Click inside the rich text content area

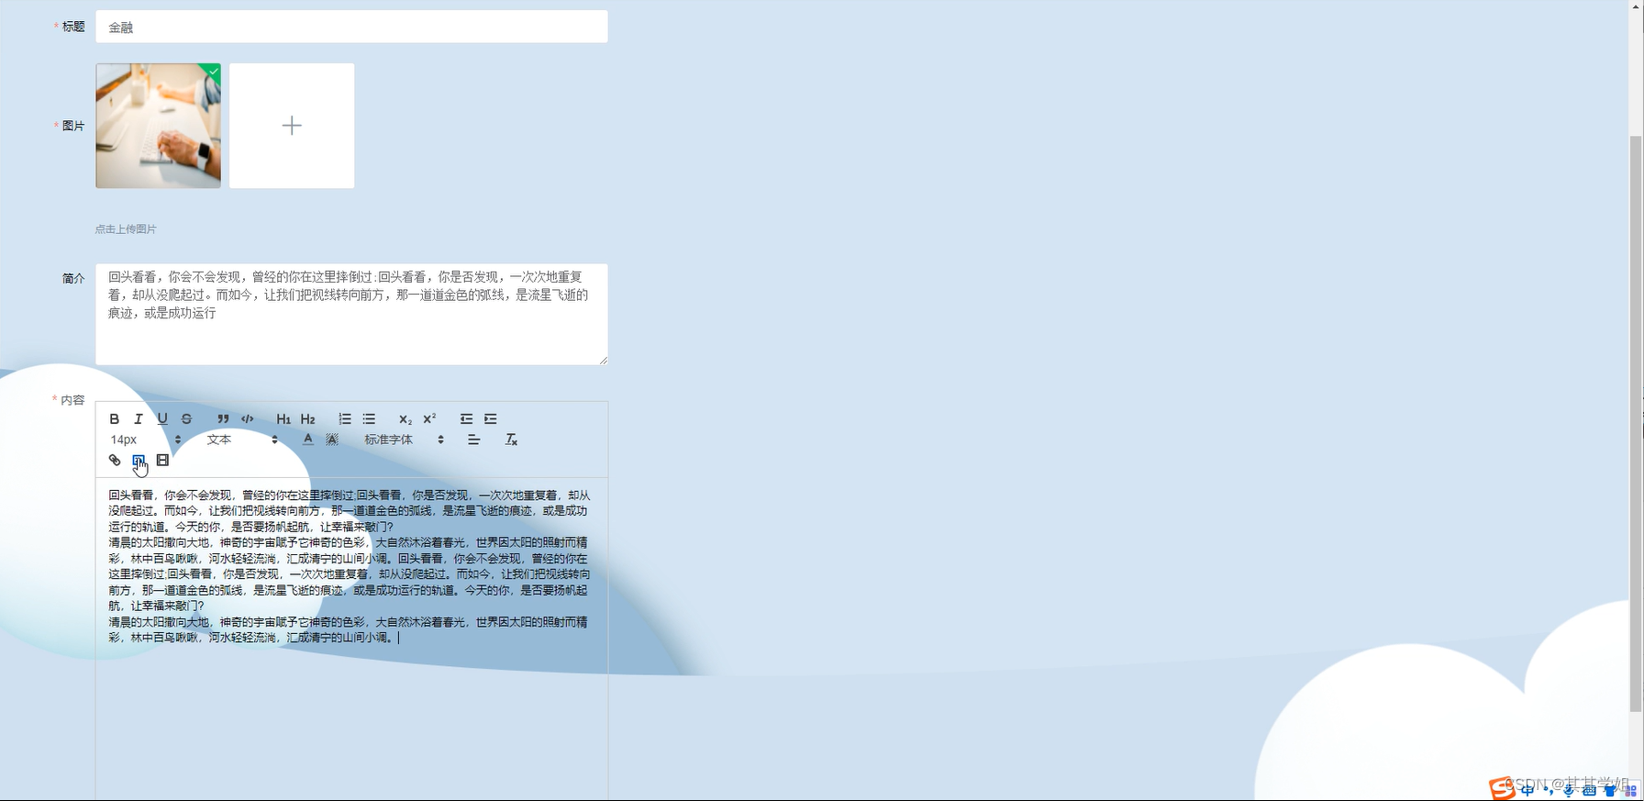[x=351, y=639]
